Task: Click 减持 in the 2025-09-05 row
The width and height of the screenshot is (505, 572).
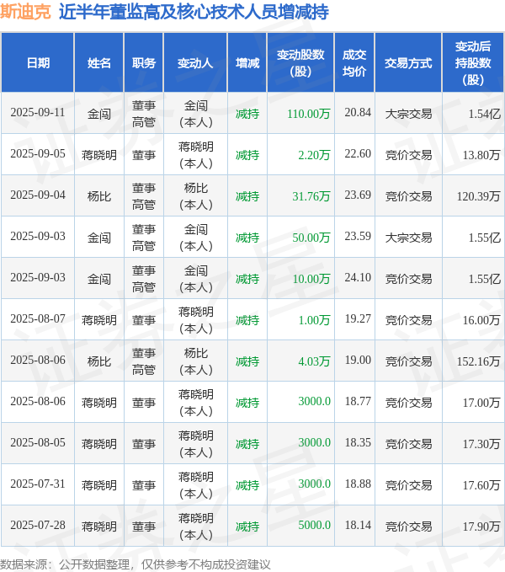Action: point(247,155)
